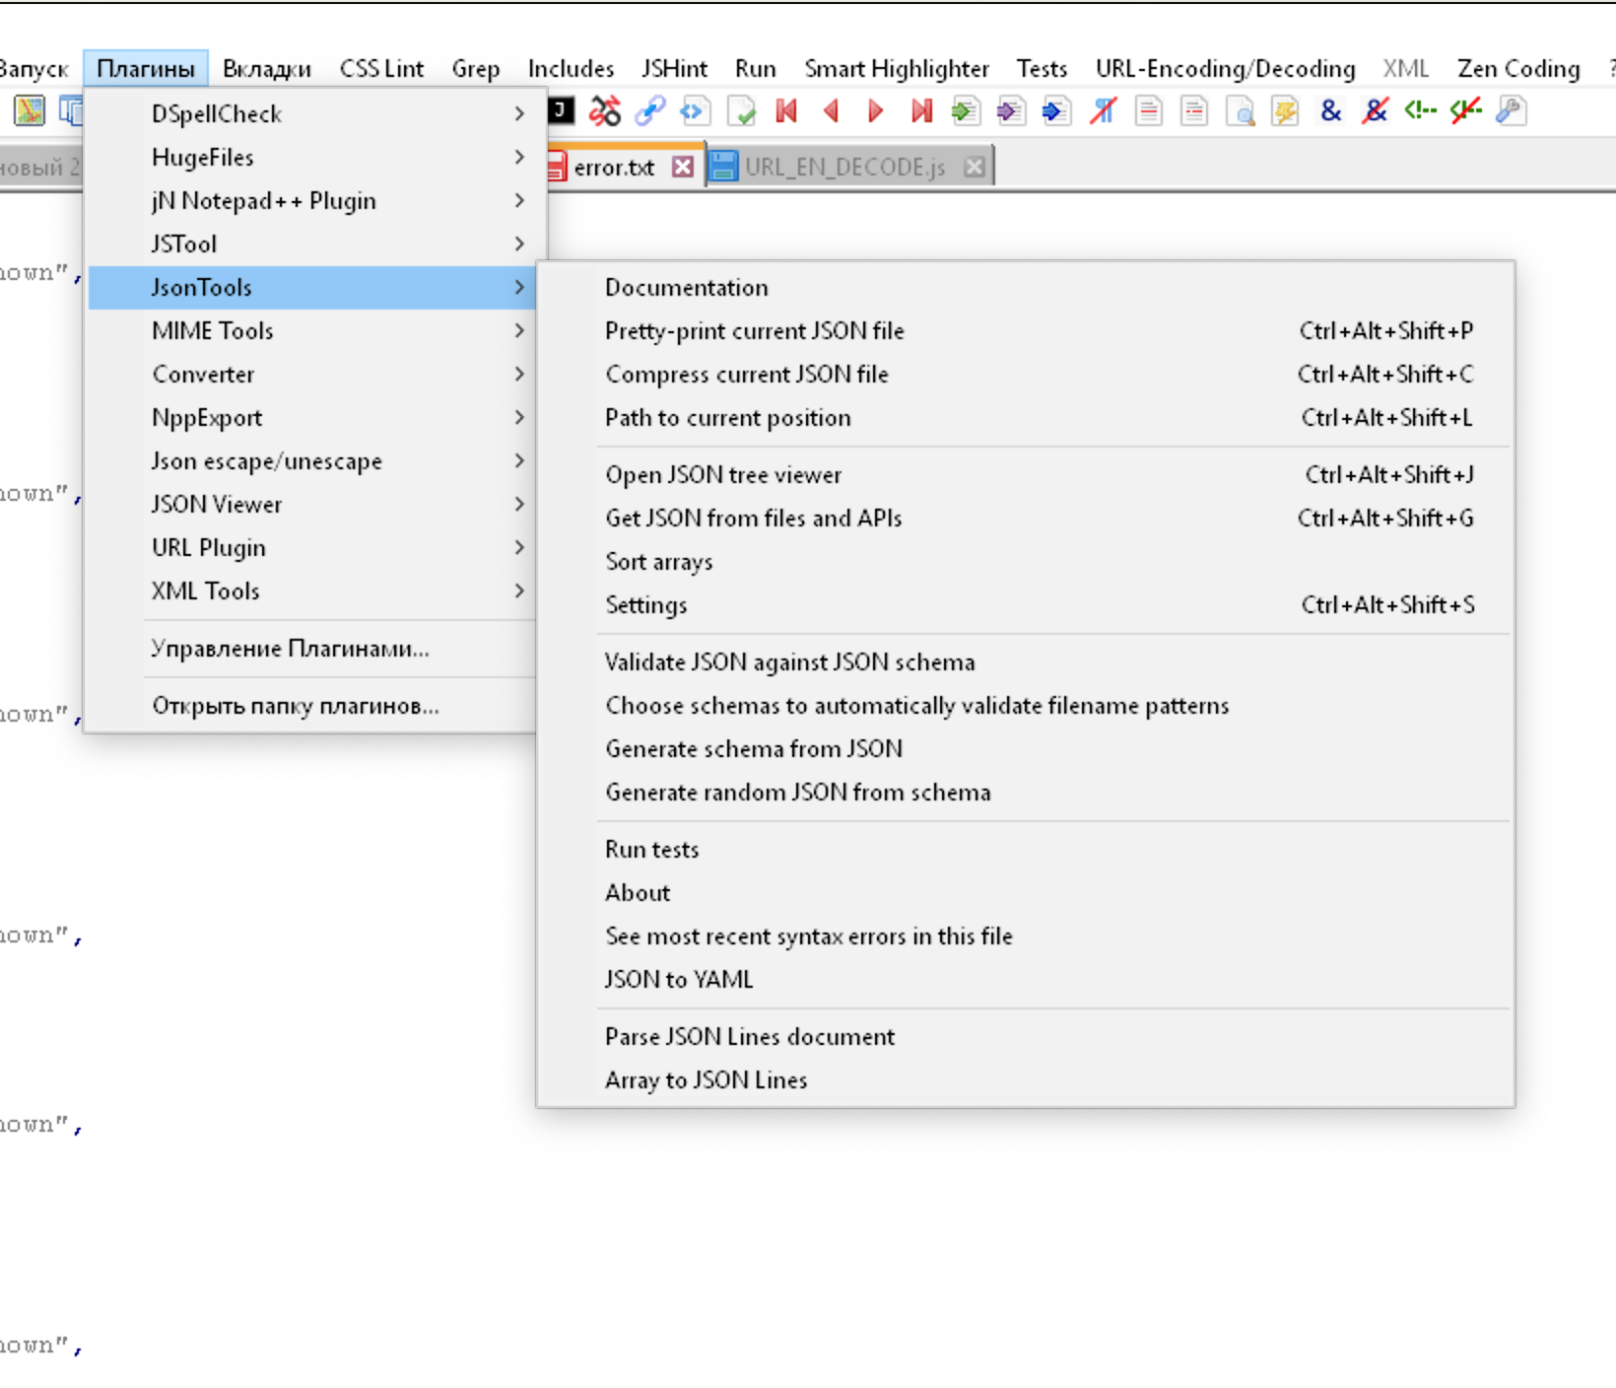Open the Вкладки menu
Image resolution: width=1616 pixels, height=1388 pixels.
click(x=267, y=69)
